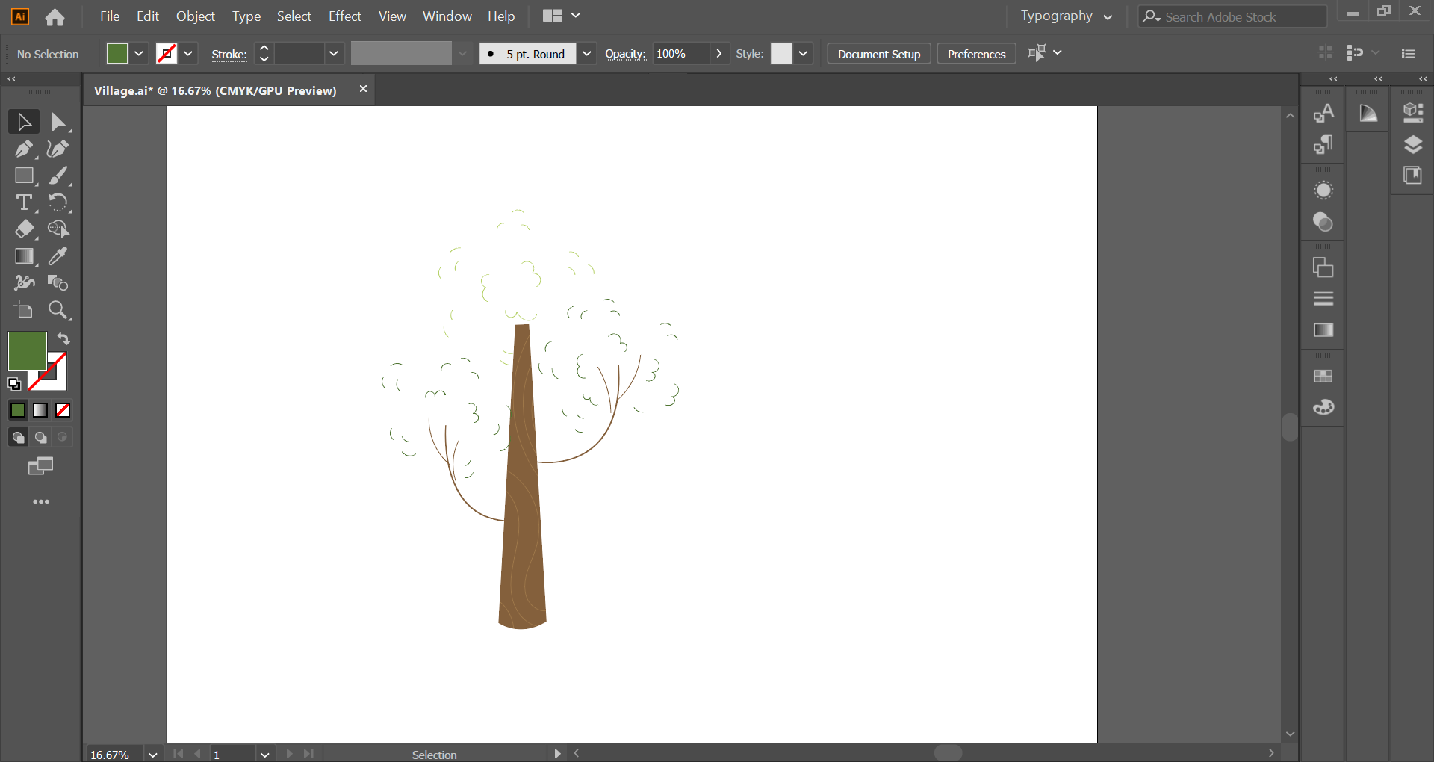Enable Draw Normal mode
Image resolution: width=1434 pixels, height=762 pixels.
pos(18,437)
